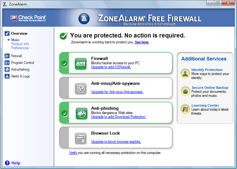Toggle the Firewall green status checkmark
The height and width of the screenshot is (169, 237).
(65, 63)
